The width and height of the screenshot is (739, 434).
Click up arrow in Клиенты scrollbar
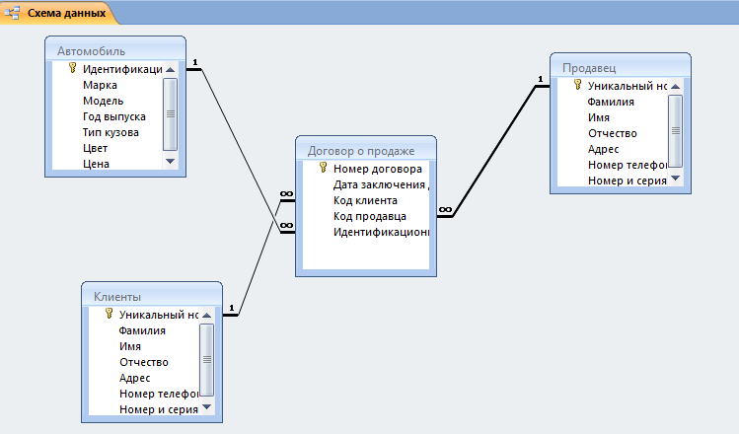tap(206, 315)
